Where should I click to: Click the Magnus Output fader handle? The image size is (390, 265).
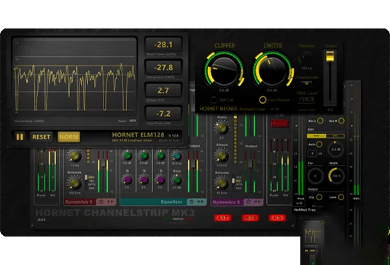[330, 56]
